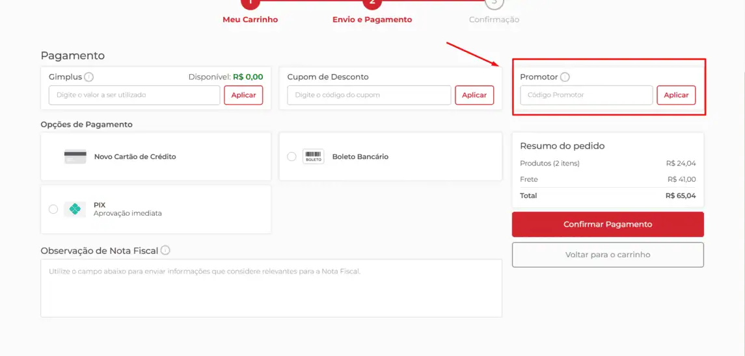Open the Gimplus info icon
The image size is (745, 356).
click(x=89, y=77)
